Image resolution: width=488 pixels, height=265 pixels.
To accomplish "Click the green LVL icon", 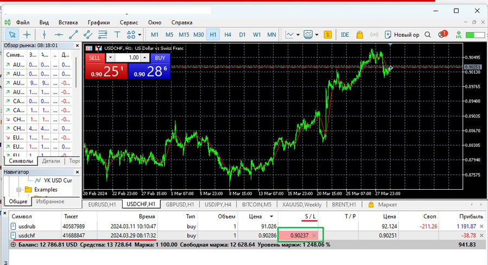I will (x=458, y=35).
